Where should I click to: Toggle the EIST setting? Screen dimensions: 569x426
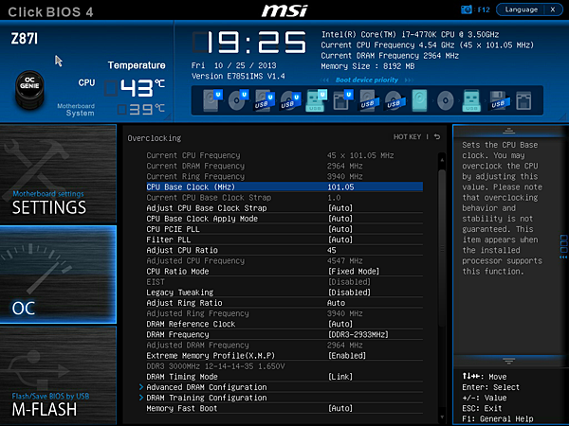(284, 282)
